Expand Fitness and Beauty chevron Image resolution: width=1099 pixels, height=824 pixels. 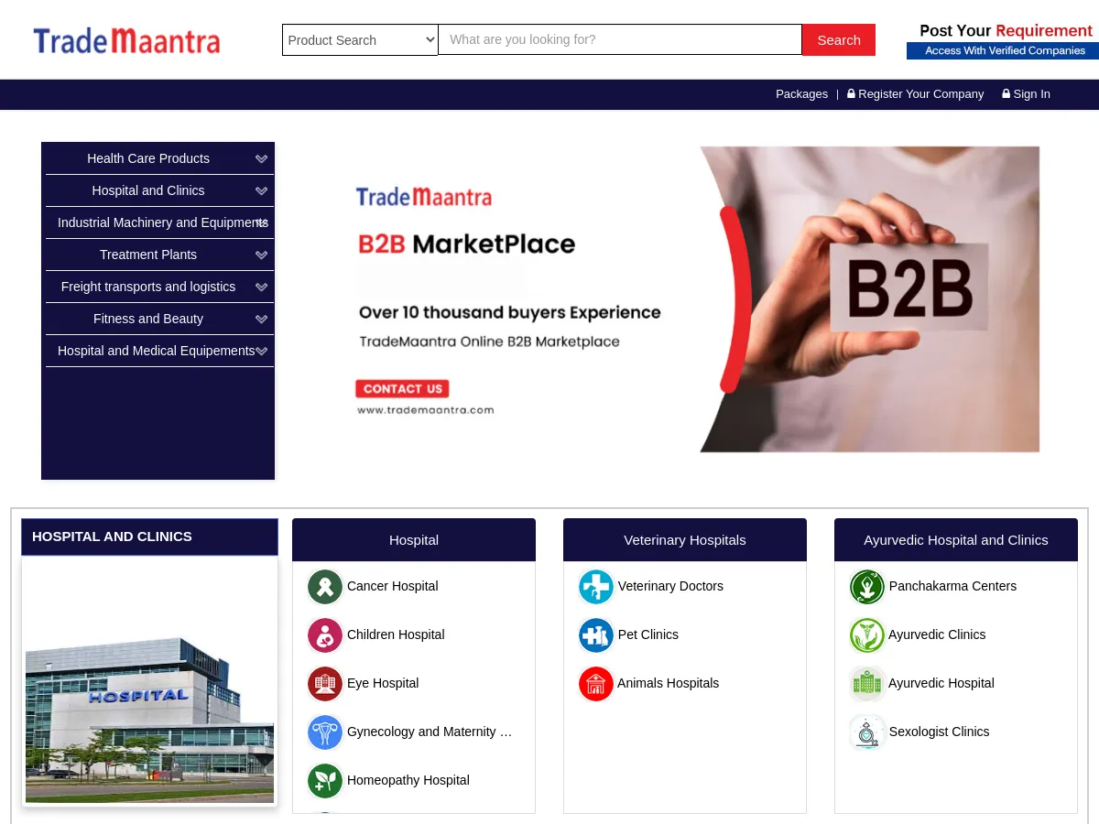click(x=262, y=319)
